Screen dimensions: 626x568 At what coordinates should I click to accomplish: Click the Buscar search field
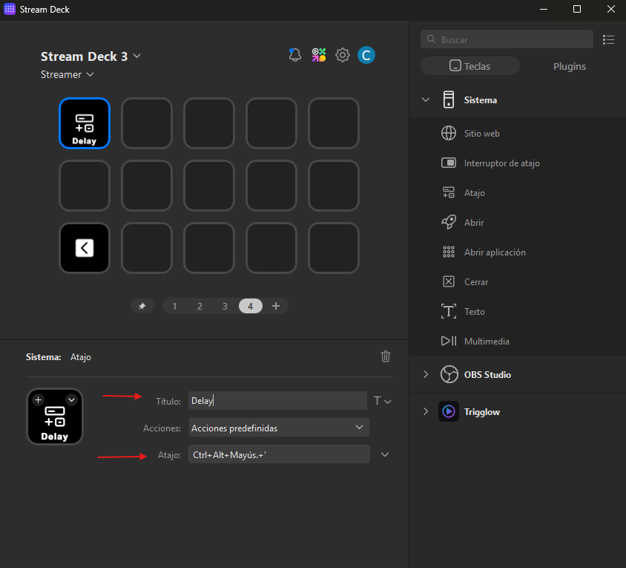tap(507, 39)
